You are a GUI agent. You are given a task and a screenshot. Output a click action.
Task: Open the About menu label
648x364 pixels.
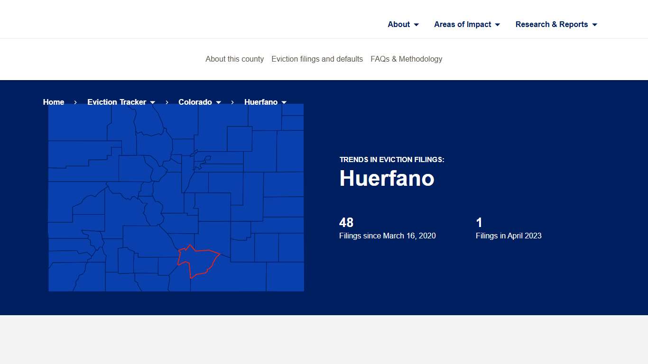[398, 25]
